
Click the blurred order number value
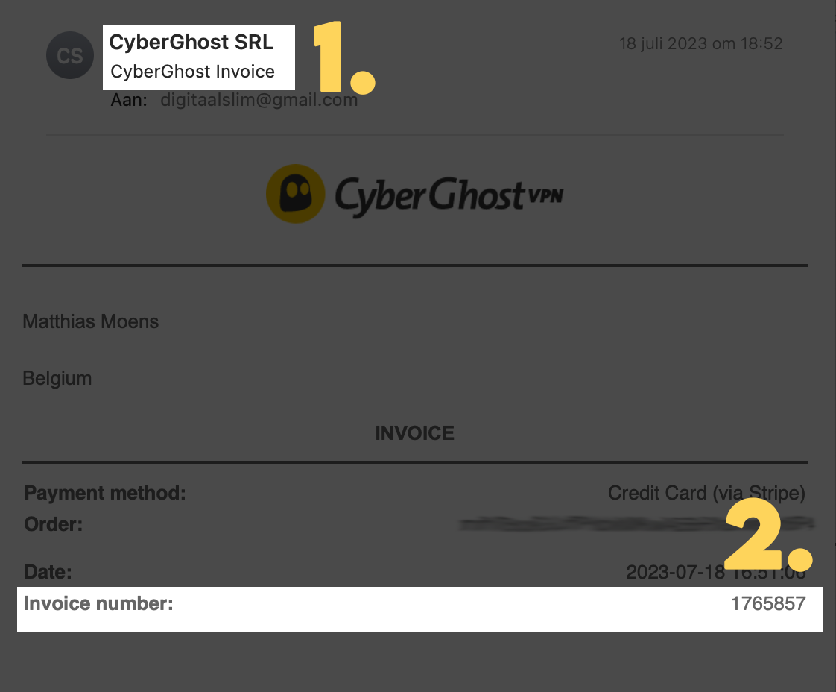pos(636,523)
